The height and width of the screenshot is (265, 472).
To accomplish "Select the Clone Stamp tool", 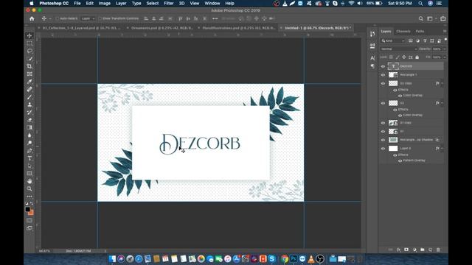I will 29,105.
